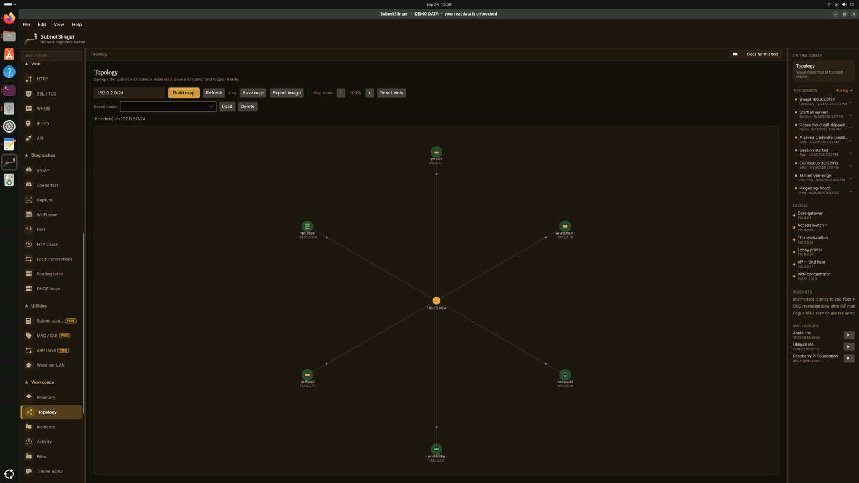Click the gw-core node on map

pyautogui.click(x=436, y=152)
